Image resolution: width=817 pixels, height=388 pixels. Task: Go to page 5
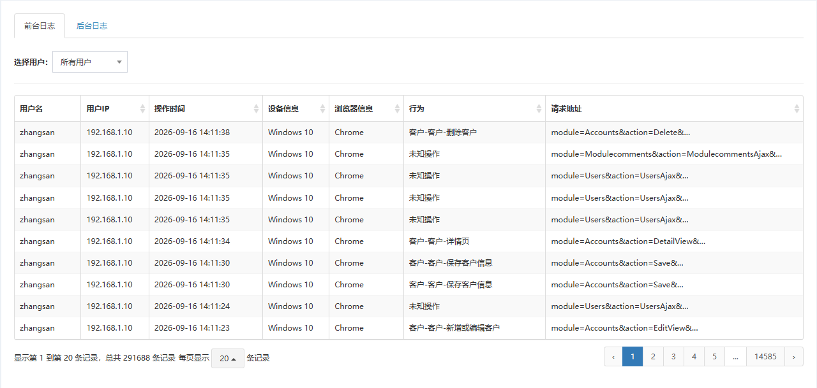click(x=714, y=357)
